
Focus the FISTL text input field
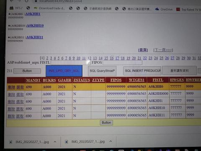pyautogui.click(x=71, y=62)
